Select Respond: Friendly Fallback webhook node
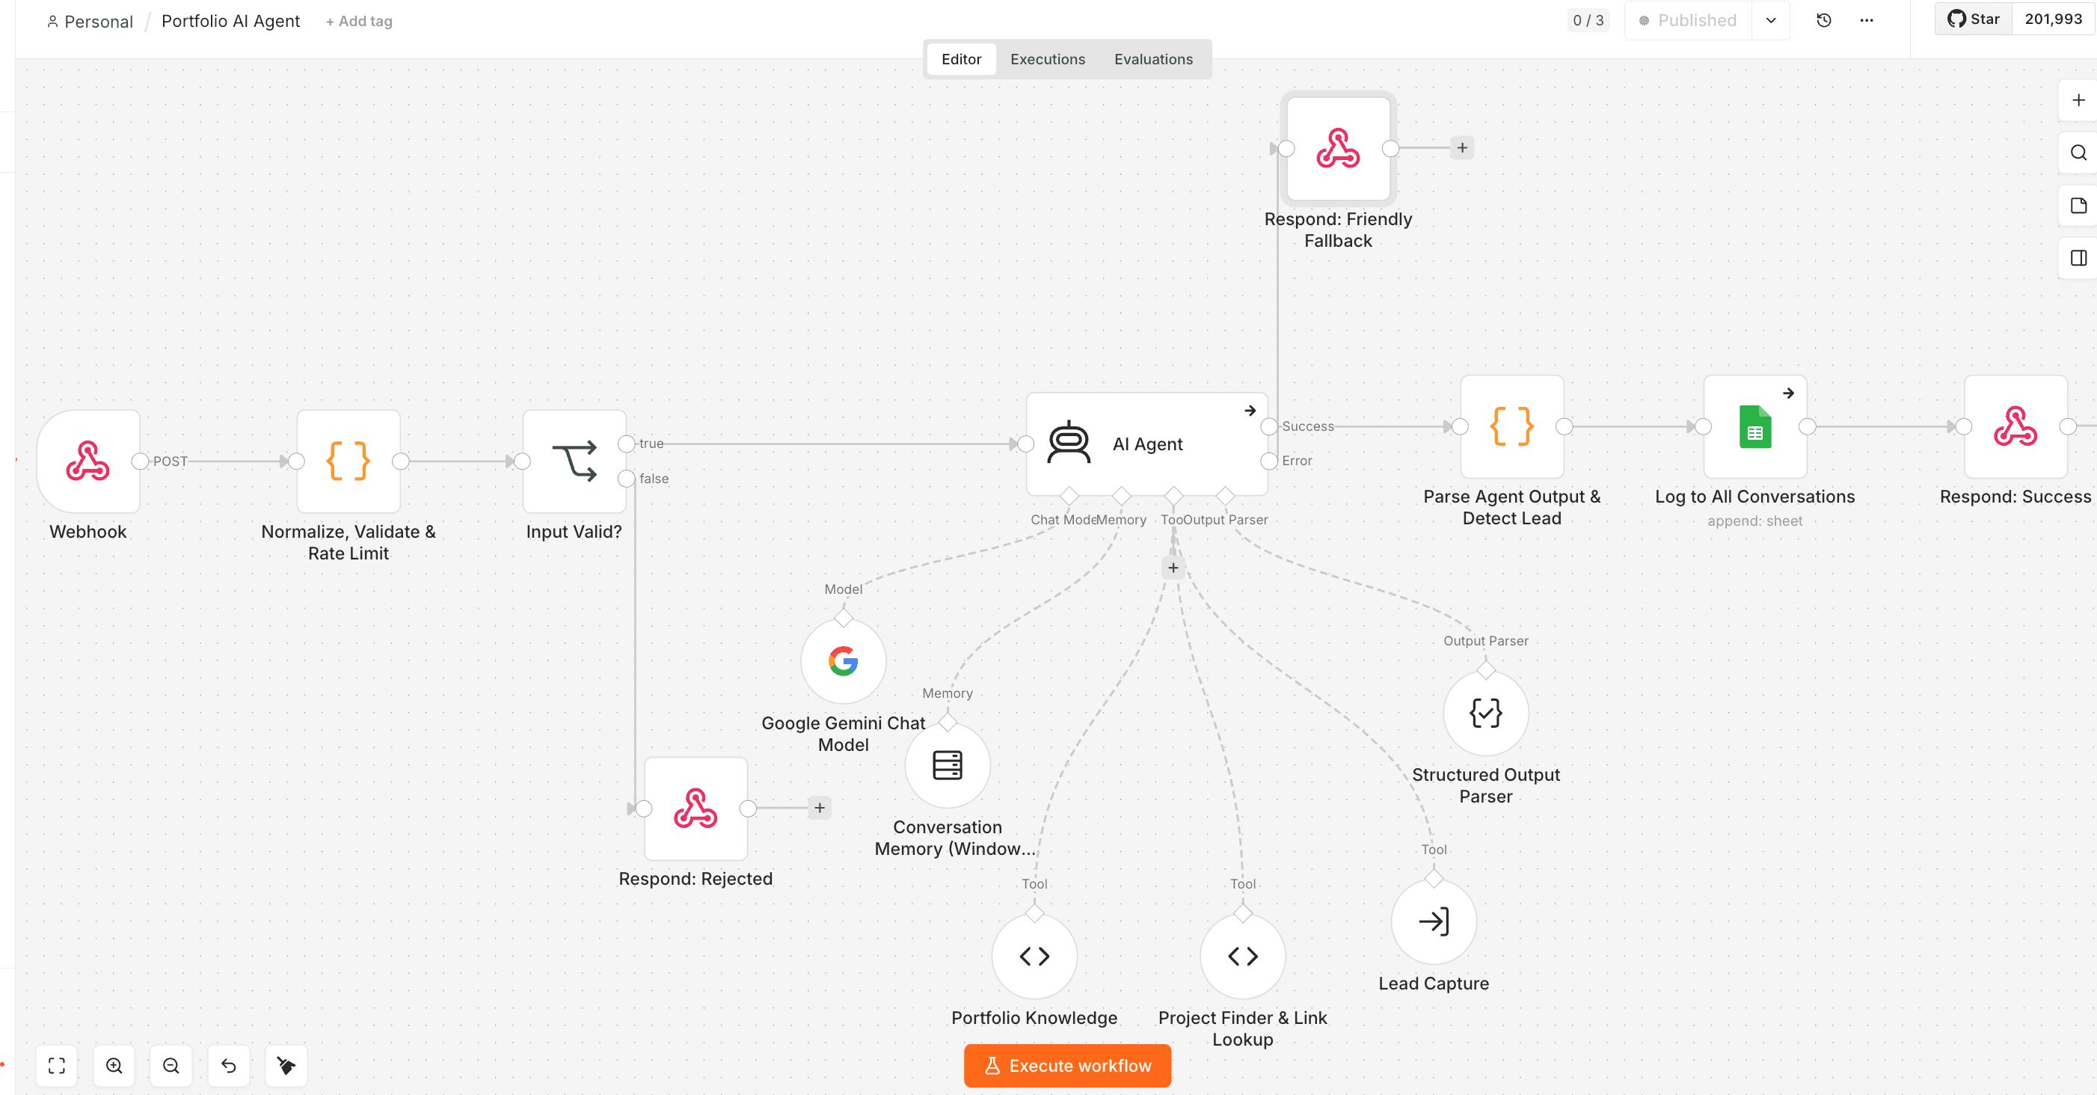Viewport: 2097px width, 1095px height. 1339,148
